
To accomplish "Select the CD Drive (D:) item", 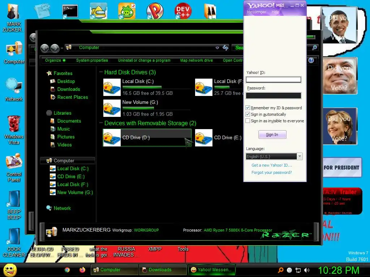I will (x=147, y=137).
